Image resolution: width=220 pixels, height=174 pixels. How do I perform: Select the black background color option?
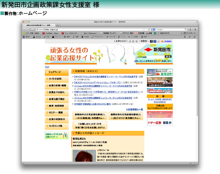coord(151,41)
